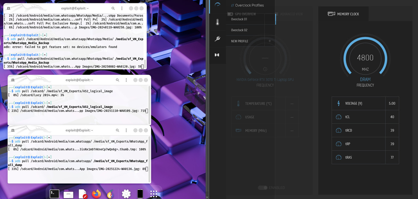Show all applications grid in the dock
This screenshot has height=199, width=418.
pos(154,194)
